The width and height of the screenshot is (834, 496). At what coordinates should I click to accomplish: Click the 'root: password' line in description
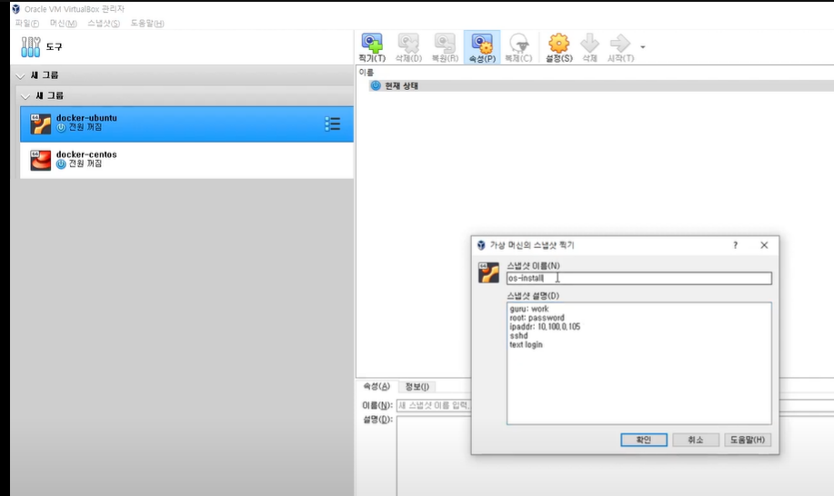[x=538, y=318]
